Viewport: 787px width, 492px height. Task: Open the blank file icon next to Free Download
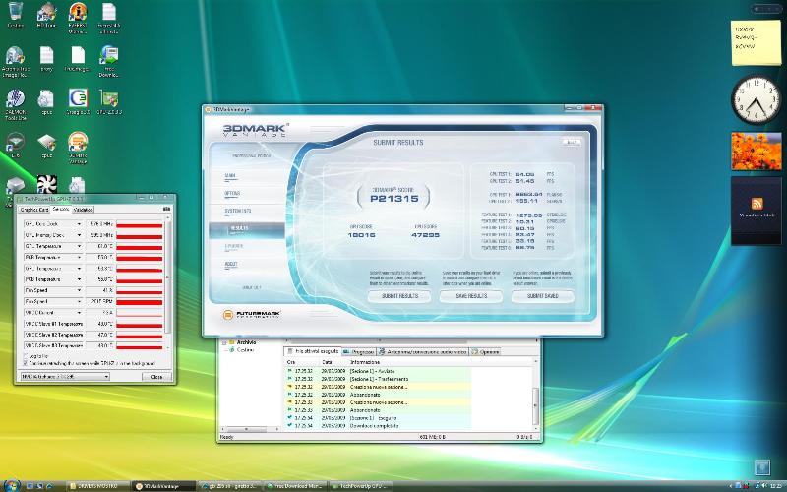(x=78, y=59)
